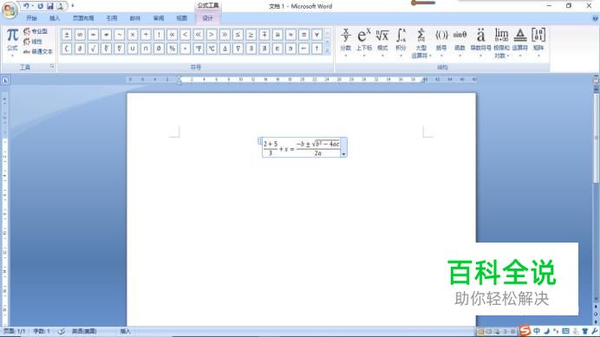Insert the percent % symbol

point(173,49)
